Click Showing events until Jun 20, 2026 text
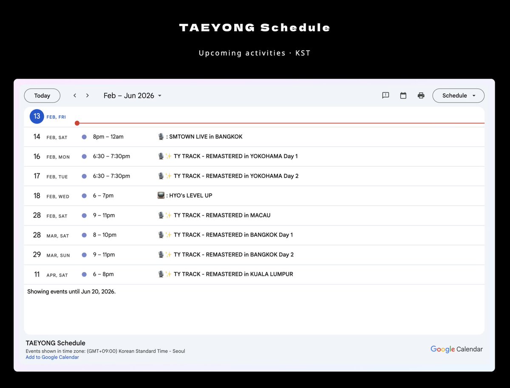 (x=71, y=292)
